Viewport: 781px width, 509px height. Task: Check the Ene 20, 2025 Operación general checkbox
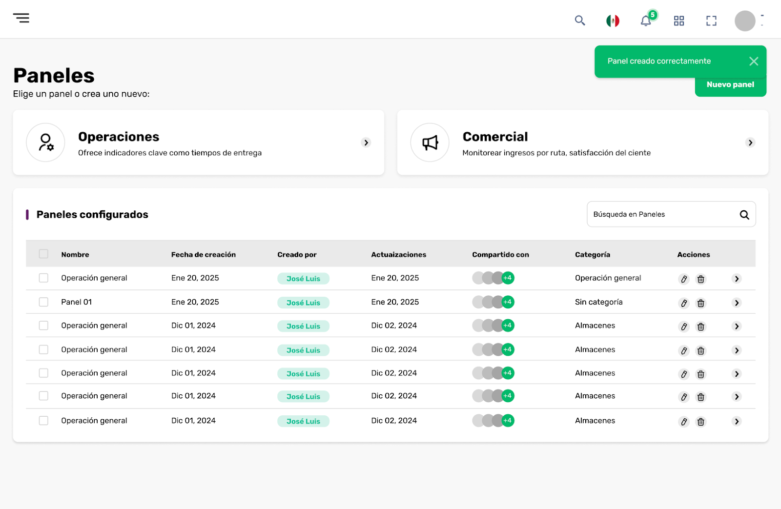click(x=43, y=278)
